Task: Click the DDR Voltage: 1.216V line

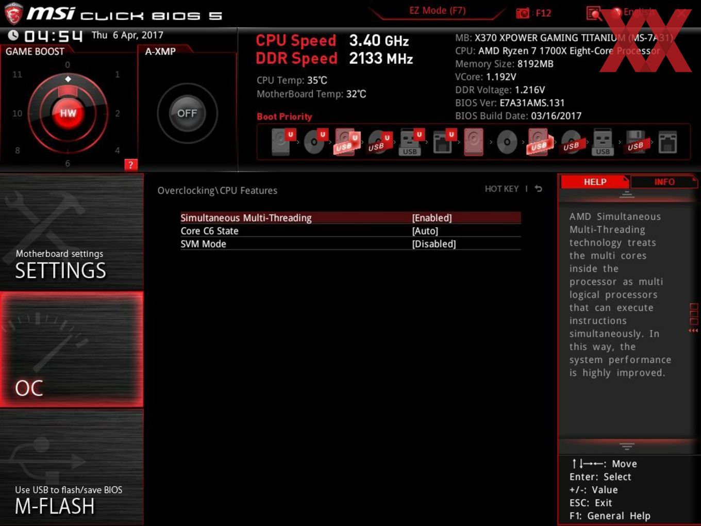Action: [500, 90]
